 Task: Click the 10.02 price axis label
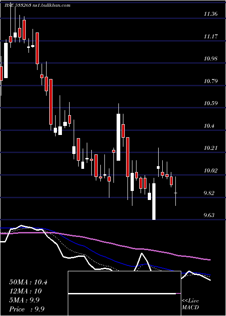pos(211,171)
